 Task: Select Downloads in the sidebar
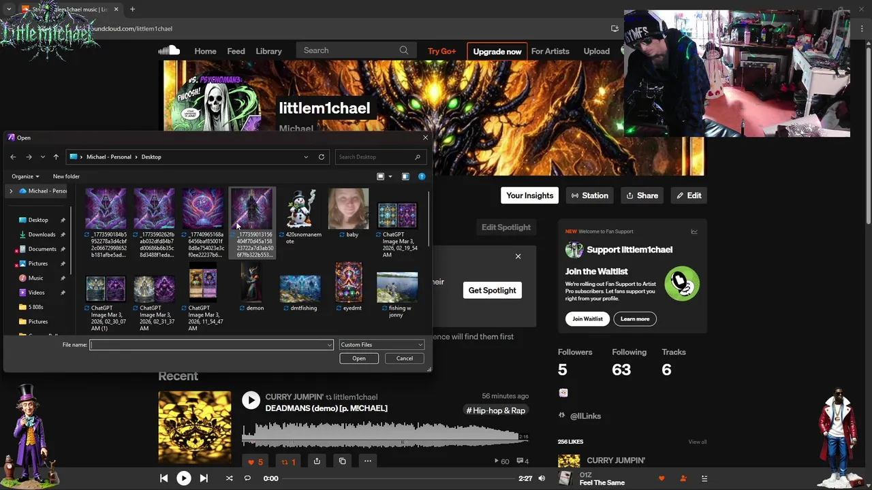point(42,235)
